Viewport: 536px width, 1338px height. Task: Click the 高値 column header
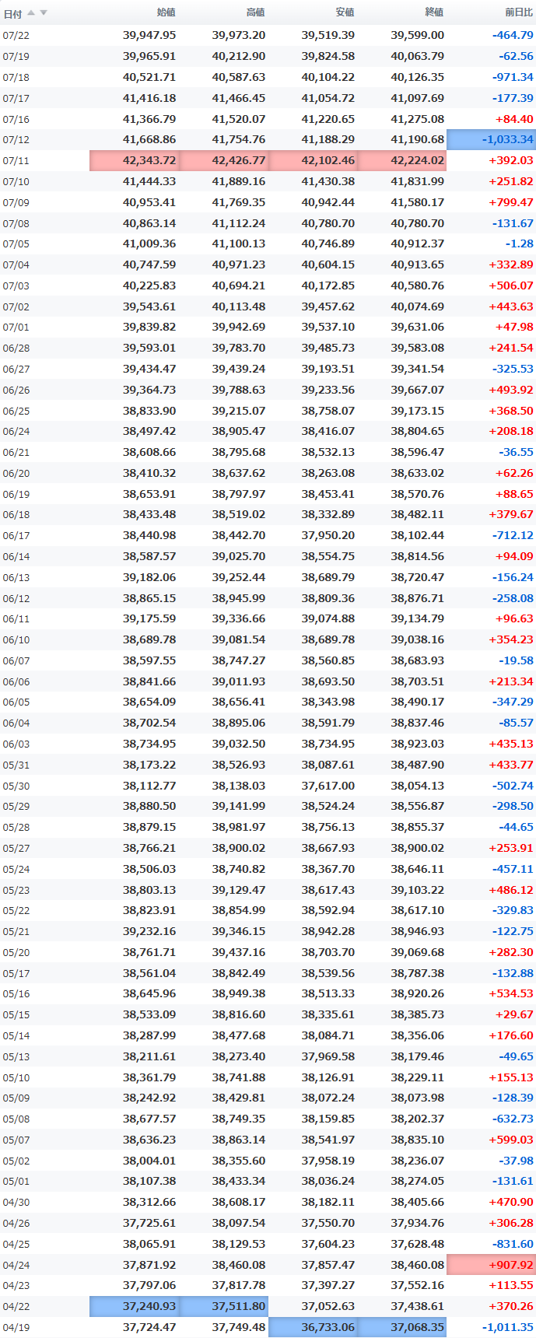pyautogui.click(x=255, y=12)
